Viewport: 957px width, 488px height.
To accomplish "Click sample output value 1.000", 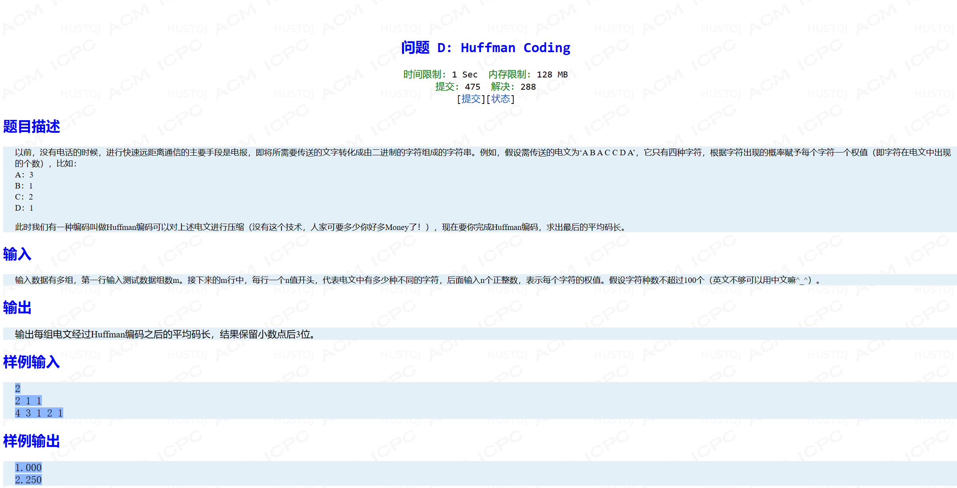I will [x=28, y=468].
